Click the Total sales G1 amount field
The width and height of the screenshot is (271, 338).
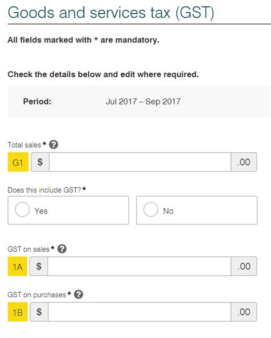click(140, 162)
